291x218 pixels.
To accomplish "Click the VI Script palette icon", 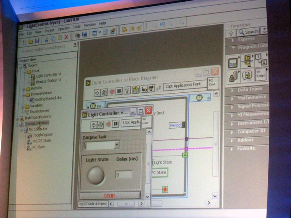I will [261, 74].
